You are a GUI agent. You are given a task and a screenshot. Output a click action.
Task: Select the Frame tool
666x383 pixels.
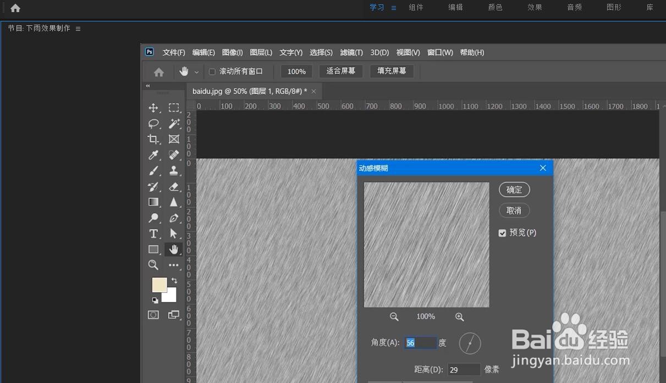(x=174, y=140)
